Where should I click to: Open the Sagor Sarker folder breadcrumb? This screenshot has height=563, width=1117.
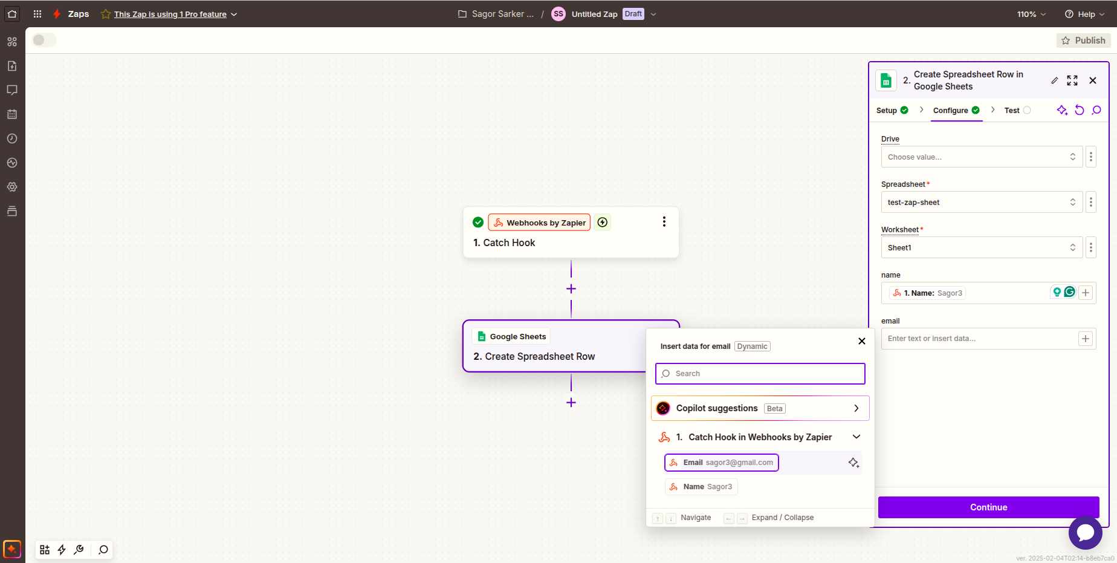496,14
